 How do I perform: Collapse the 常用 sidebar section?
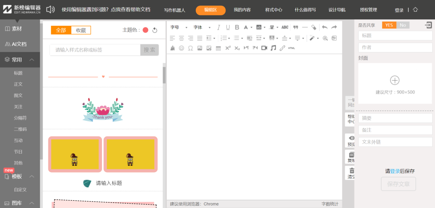[32, 60]
